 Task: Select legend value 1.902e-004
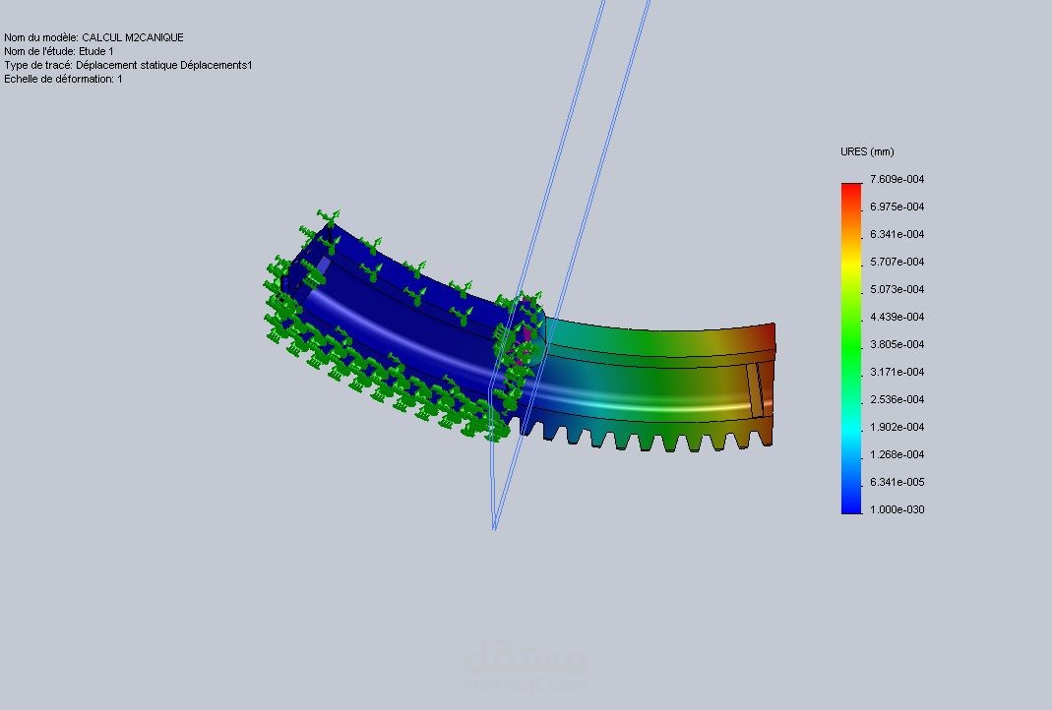(897, 427)
